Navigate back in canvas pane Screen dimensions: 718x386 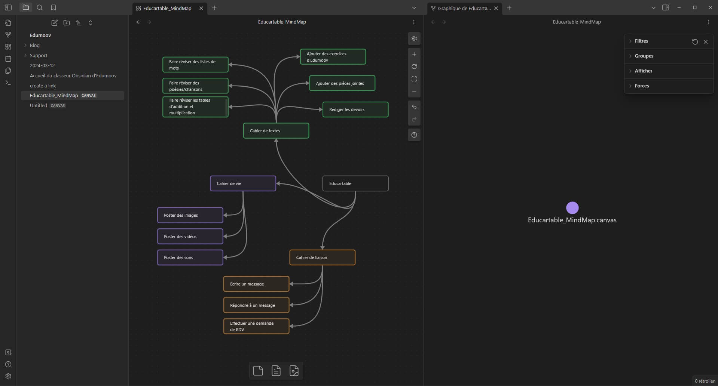138,22
